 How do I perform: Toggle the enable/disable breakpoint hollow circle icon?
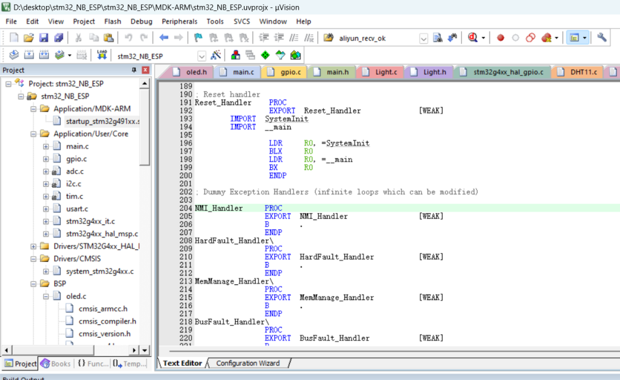[515, 38]
